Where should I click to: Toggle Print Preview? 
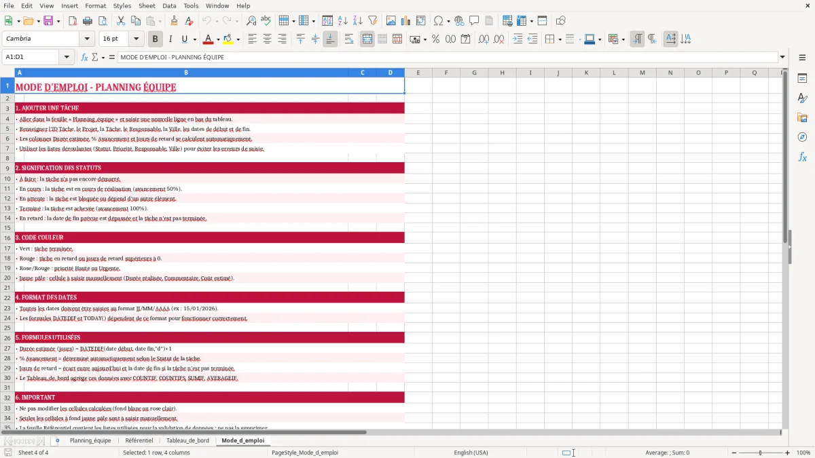(x=103, y=21)
